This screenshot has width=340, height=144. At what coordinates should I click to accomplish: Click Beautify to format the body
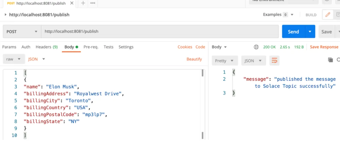tap(194, 59)
